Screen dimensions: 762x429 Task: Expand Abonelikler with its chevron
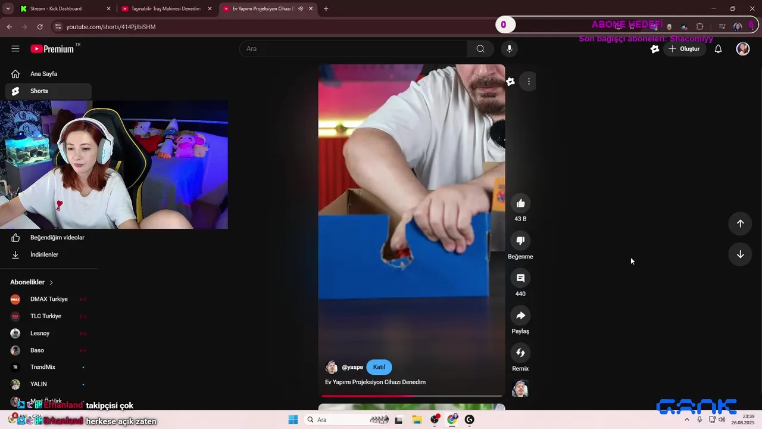coord(51,282)
